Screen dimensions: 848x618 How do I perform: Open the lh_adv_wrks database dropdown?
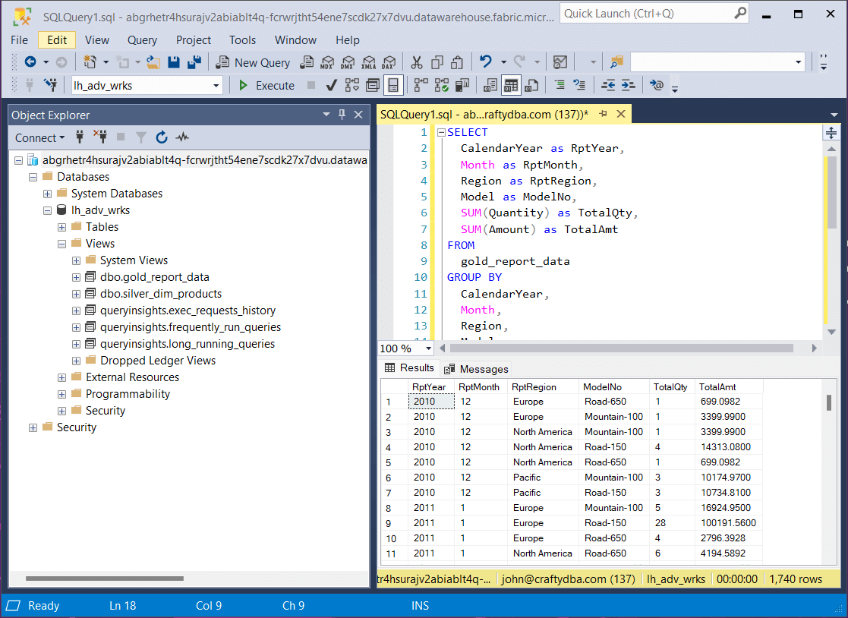click(216, 86)
